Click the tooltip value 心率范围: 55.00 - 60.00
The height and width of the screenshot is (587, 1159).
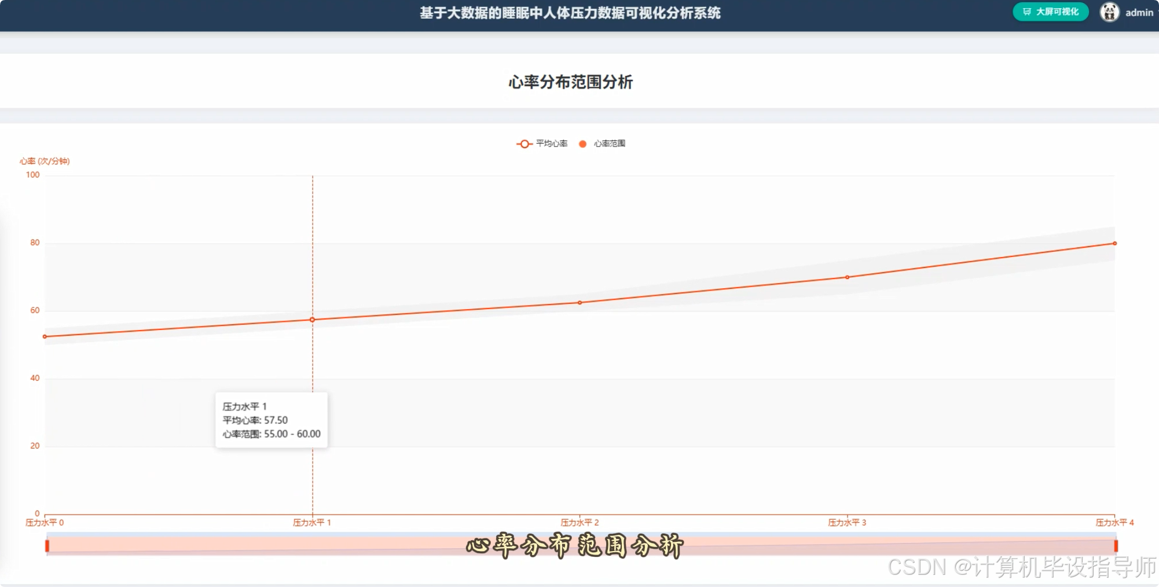(272, 434)
